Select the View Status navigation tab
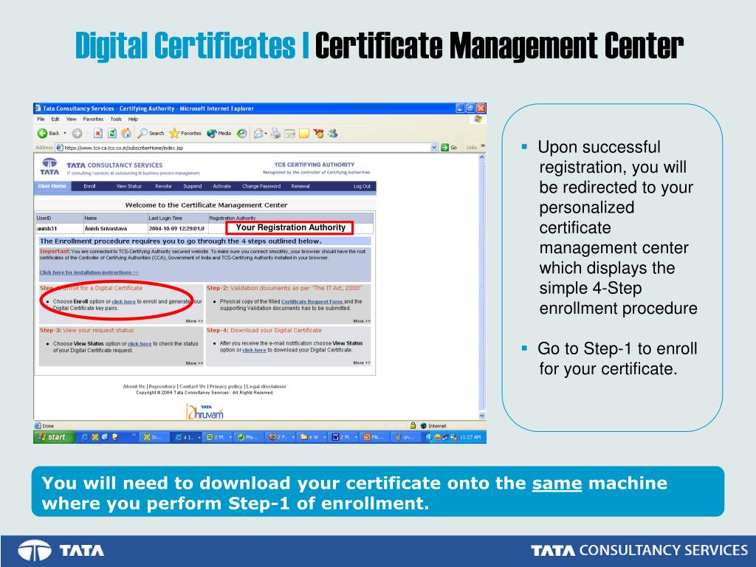 point(128,186)
